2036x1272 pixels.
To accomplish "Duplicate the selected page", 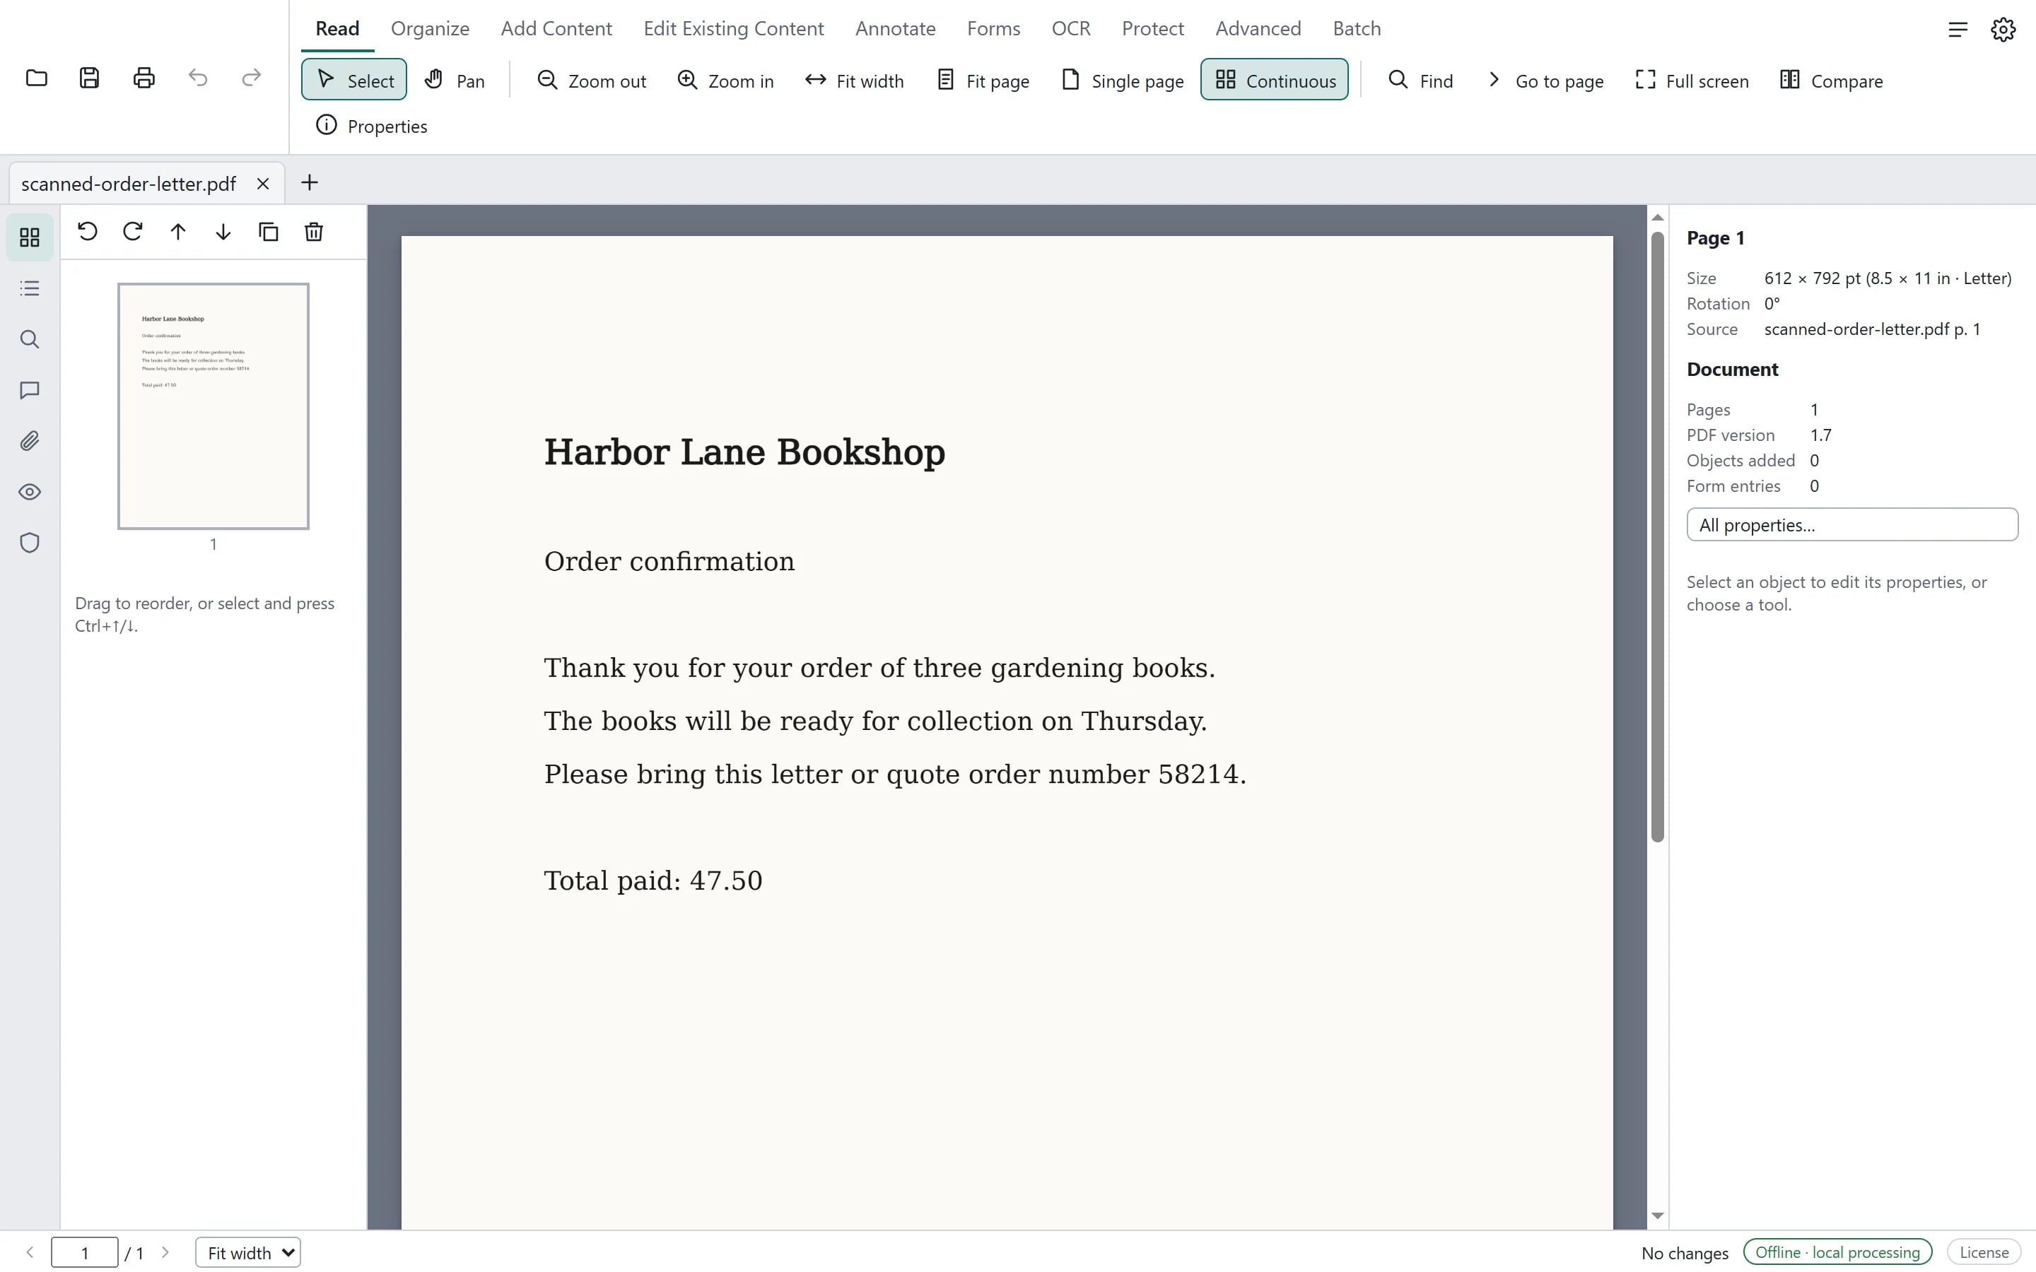I will [x=269, y=231].
